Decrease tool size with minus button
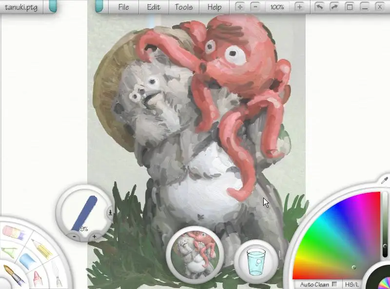390x289 pixels. click(x=74, y=236)
